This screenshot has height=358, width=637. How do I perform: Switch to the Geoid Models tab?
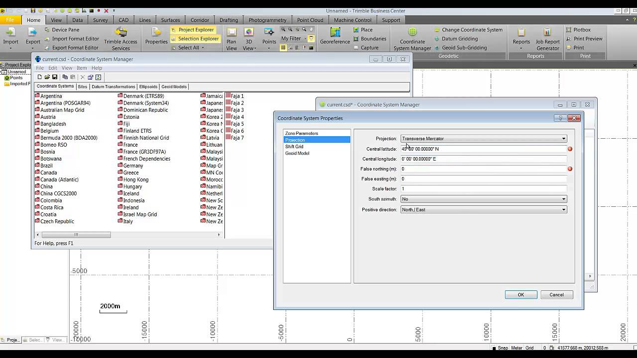tap(174, 87)
